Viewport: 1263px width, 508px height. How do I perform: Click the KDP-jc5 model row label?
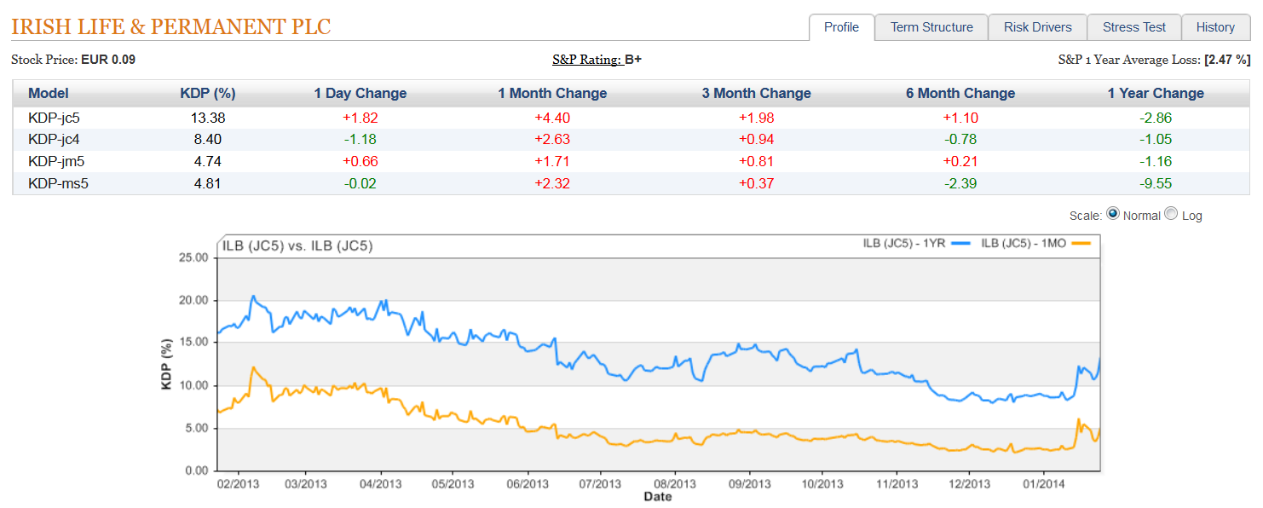(54, 118)
